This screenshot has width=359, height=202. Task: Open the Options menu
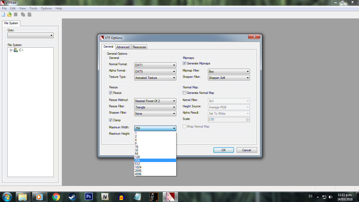pyautogui.click(x=46, y=8)
